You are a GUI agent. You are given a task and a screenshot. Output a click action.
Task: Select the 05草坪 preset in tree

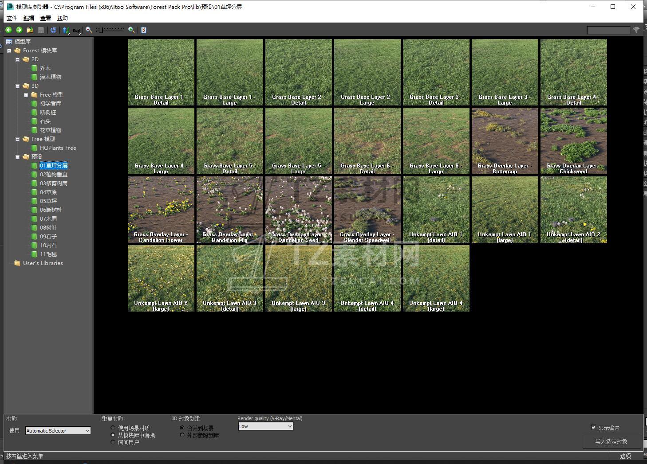[x=48, y=201]
